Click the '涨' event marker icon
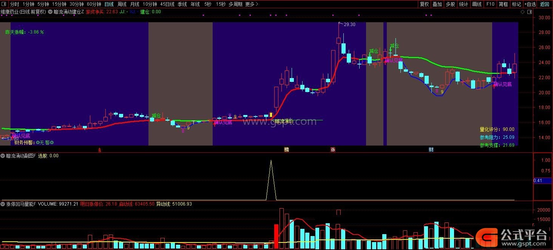This screenshot has height=250, width=553. coord(333,150)
